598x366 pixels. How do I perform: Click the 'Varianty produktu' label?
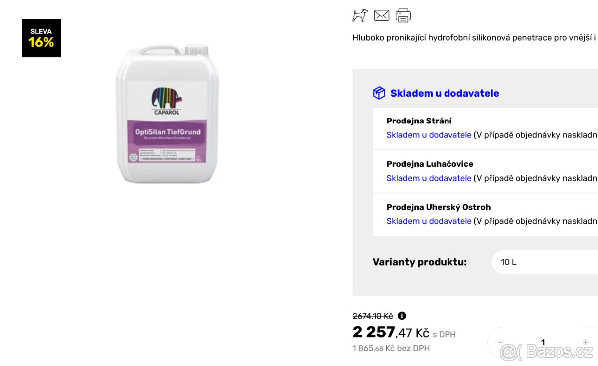(420, 262)
